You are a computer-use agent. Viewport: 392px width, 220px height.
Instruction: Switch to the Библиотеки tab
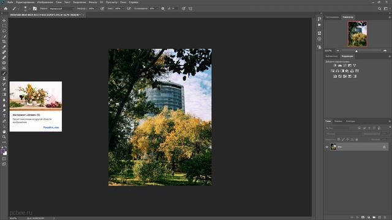tap(331, 56)
